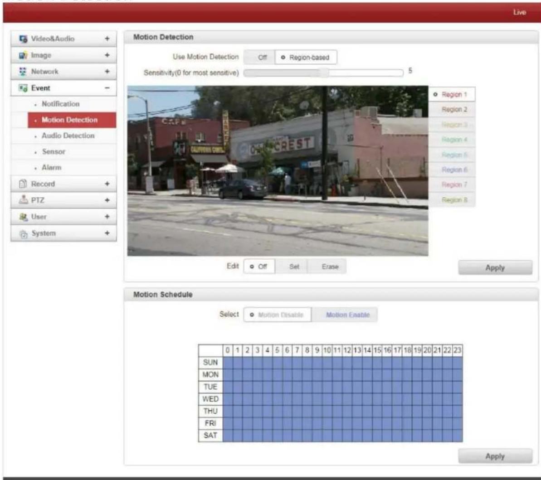This screenshot has width=541, height=480.
Task: Select Region 2
Action: pyautogui.click(x=452, y=110)
